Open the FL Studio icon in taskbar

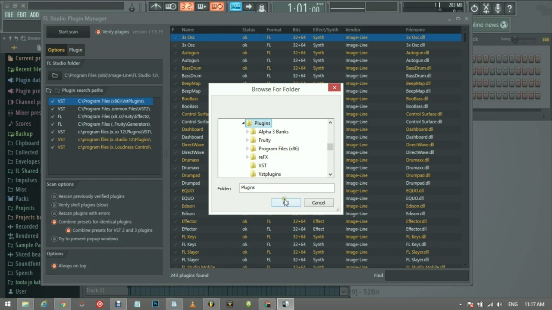(211, 304)
